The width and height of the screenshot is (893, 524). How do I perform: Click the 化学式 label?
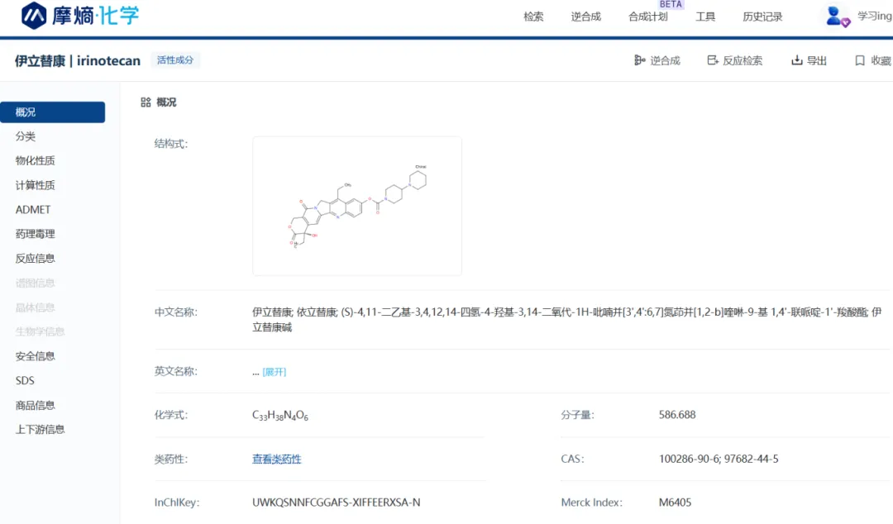(x=171, y=415)
